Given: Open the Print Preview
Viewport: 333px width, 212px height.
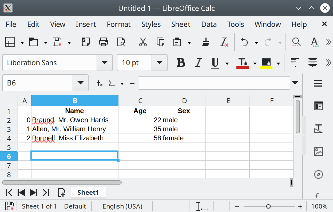Looking at the screenshot, I should click(x=121, y=42).
